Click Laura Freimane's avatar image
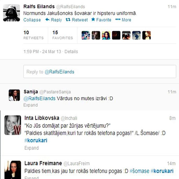The image size is (179, 179). pos(13,170)
